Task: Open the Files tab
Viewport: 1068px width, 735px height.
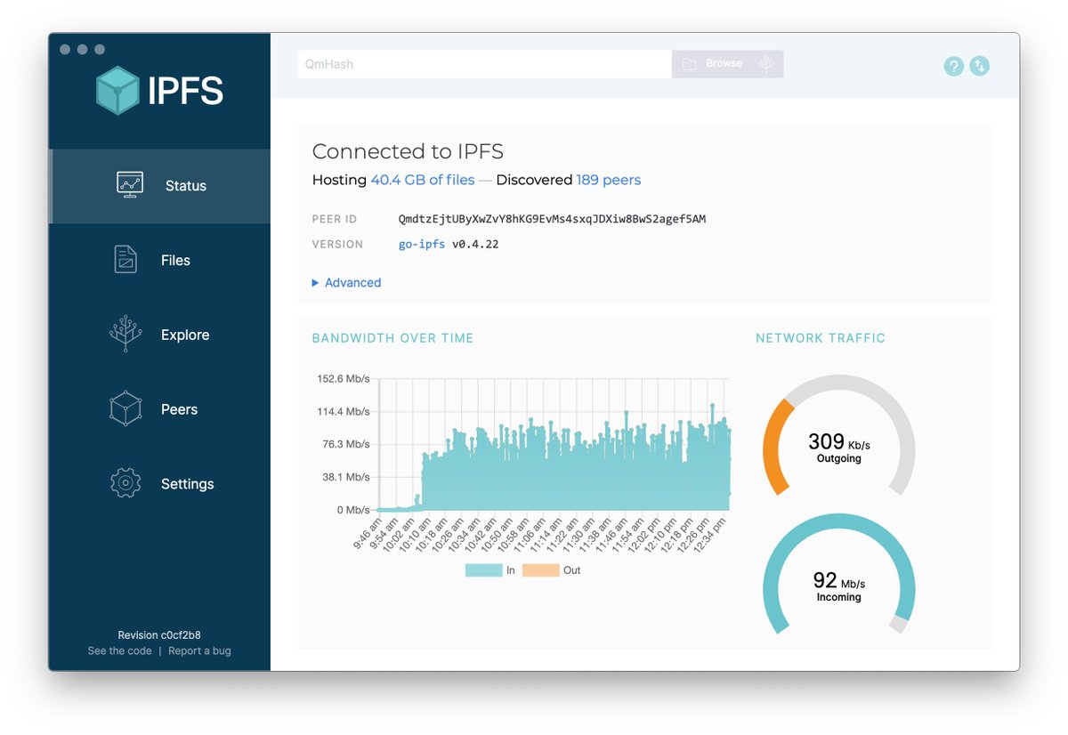Action: tap(160, 261)
